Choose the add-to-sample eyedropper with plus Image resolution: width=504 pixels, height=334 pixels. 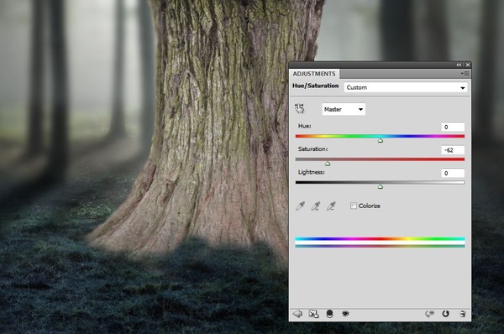point(316,206)
